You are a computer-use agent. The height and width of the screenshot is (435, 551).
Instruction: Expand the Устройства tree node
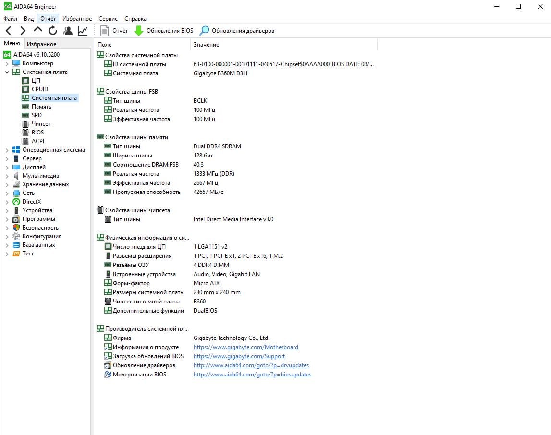(x=7, y=211)
